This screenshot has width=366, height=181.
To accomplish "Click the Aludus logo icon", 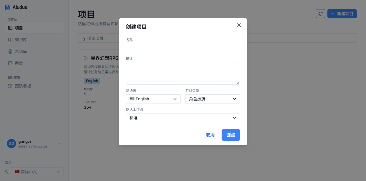I will point(7,7).
